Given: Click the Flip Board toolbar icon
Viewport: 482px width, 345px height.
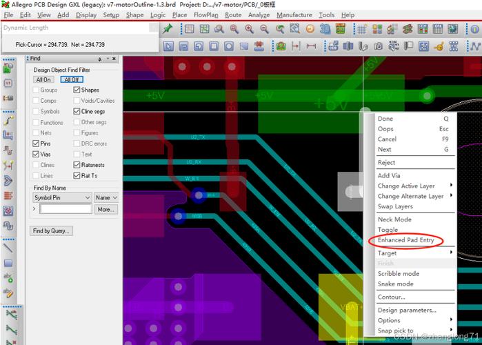Looking at the screenshot, I should [341, 29].
